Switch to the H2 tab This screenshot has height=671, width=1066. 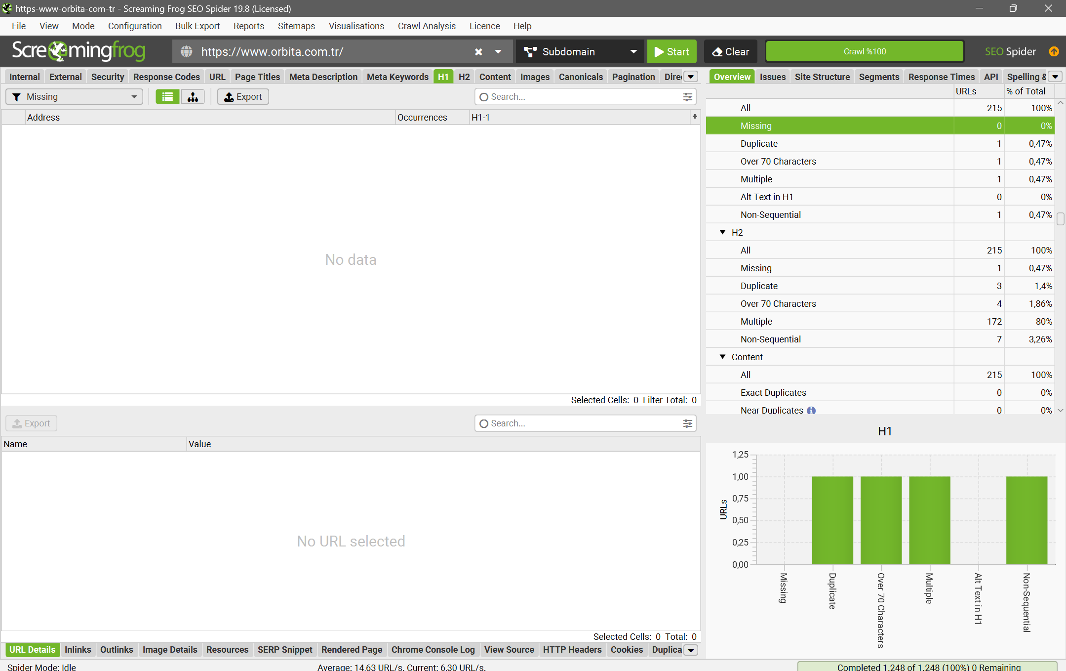(x=464, y=77)
